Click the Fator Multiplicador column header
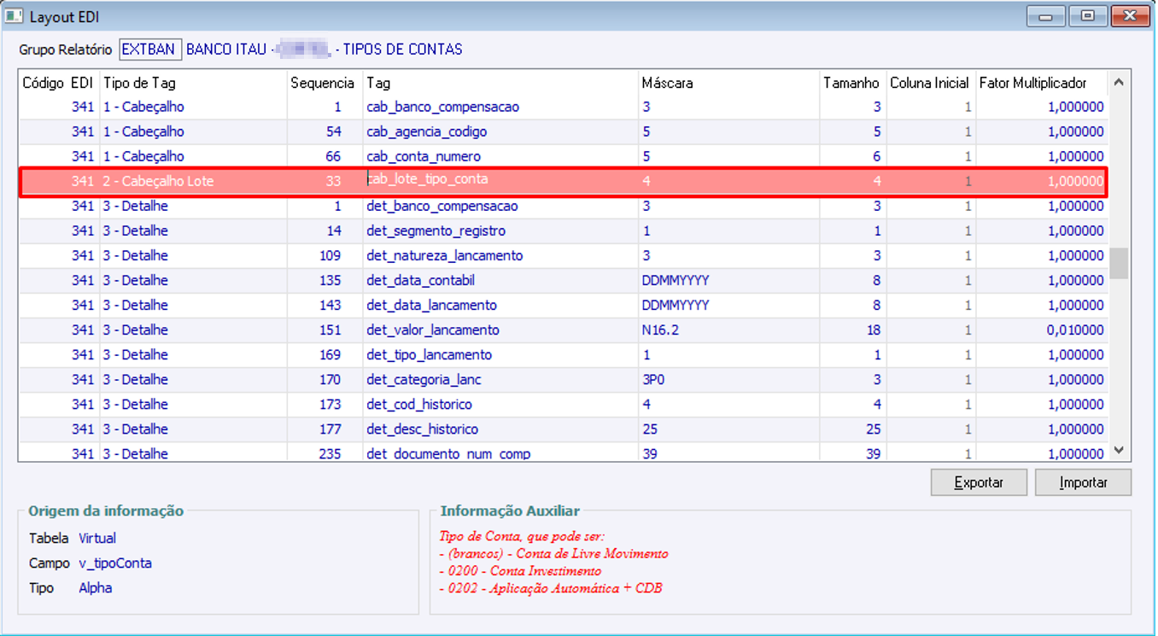The height and width of the screenshot is (636, 1158). click(x=1042, y=83)
